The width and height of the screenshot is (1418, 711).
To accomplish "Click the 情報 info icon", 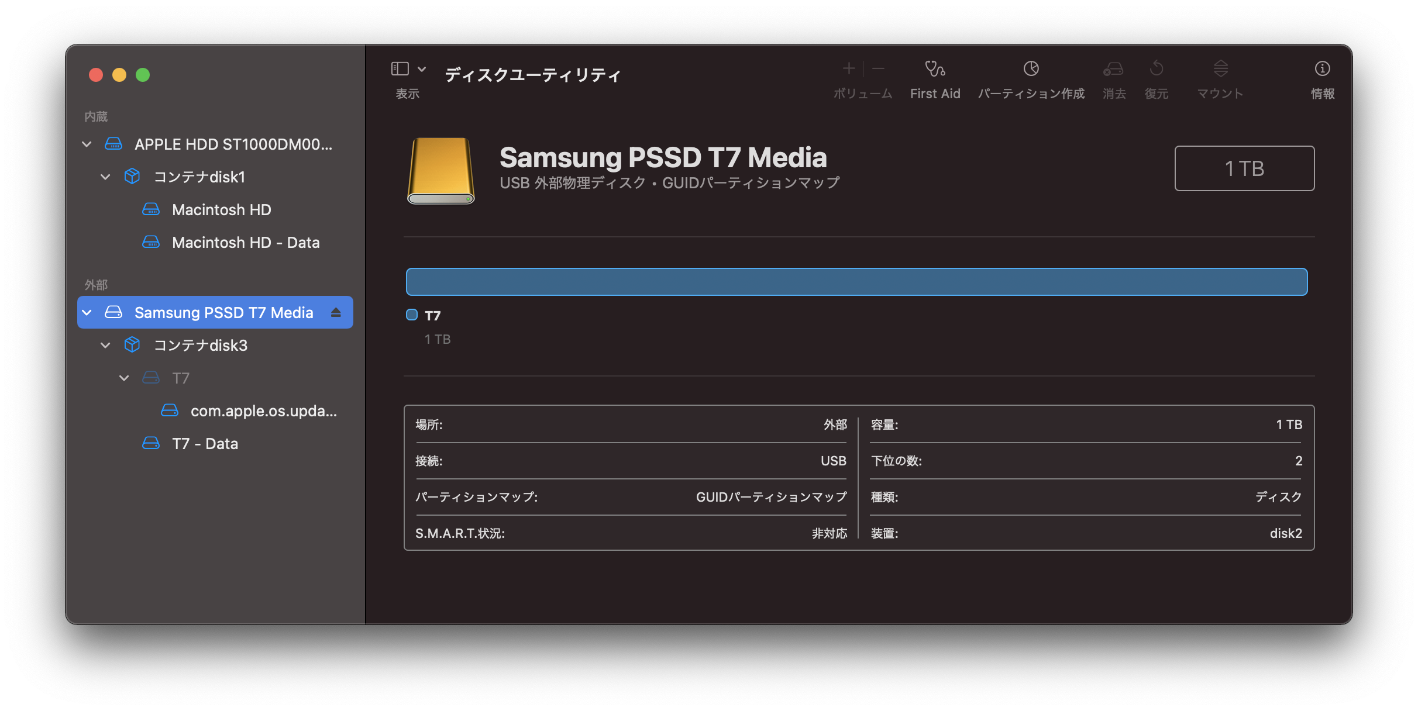I will (x=1322, y=69).
